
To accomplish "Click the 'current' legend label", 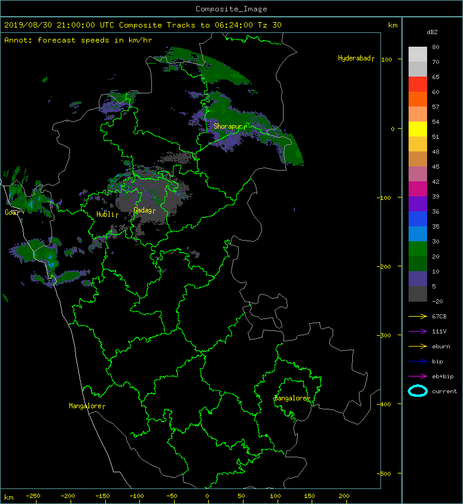I will click(444, 391).
